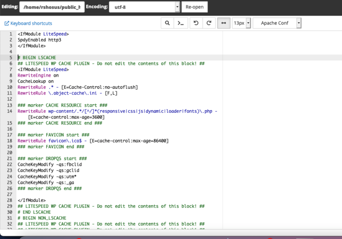Image resolution: width=342 pixels, height=239 pixels.
Task: Click 'CacheKeyModify -qs:_ga' line
Action: pyautogui.click(x=46, y=182)
